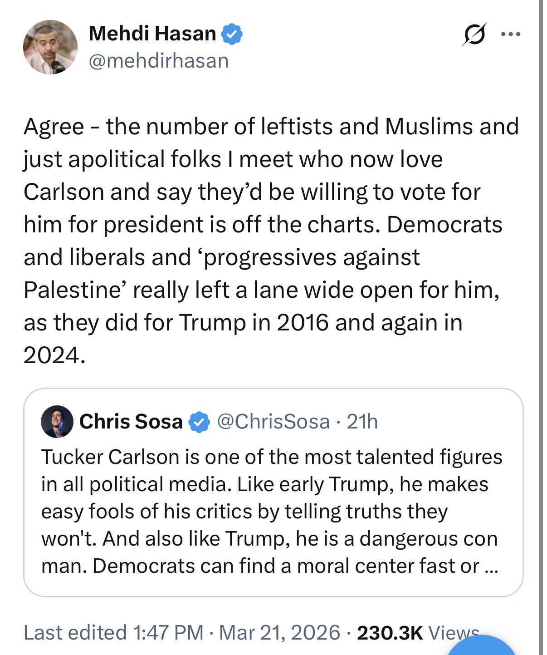Click the Mar 21, 2026 date
Image resolution: width=547 pixels, height=655 pixels.
click(279, 632)
